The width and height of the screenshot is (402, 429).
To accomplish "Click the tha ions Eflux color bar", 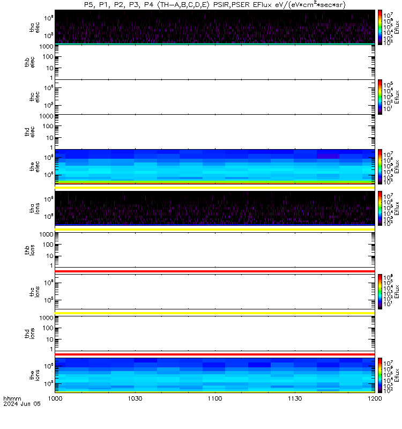I will (x=380, y=209).
